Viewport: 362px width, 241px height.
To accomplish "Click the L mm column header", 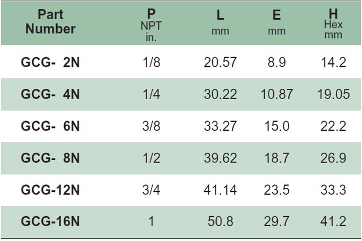I will 220,23.
